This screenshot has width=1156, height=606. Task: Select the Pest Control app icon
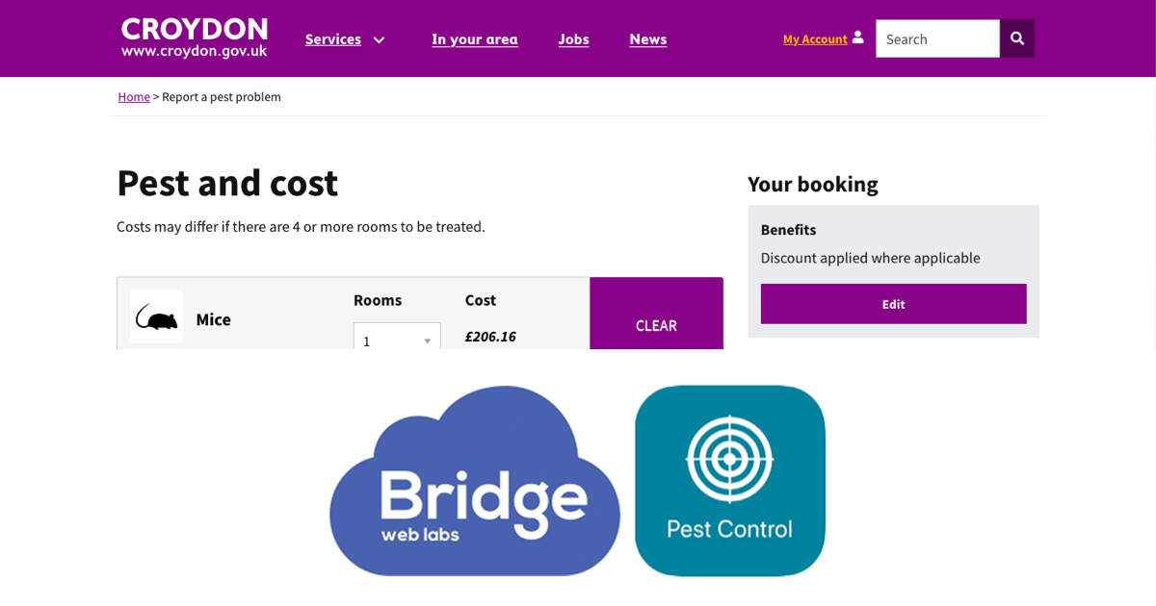[x=729, y=481]
